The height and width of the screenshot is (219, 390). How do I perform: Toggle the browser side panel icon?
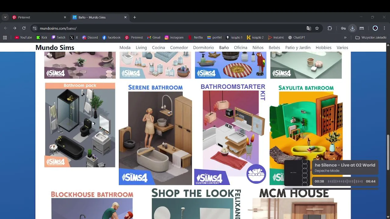click(362, 28)
